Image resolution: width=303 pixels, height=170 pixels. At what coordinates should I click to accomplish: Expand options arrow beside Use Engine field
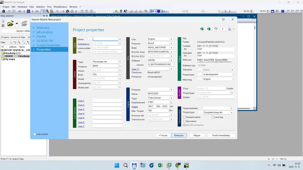[171, 39]
